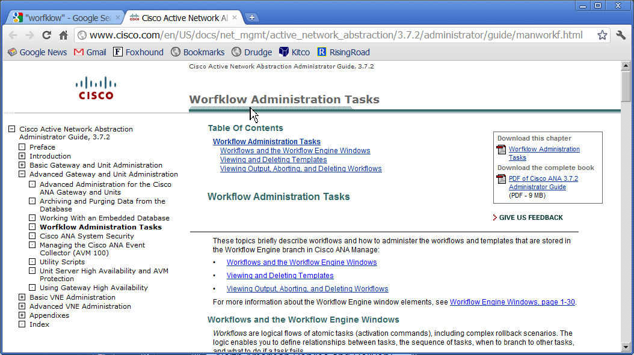The image size is (634, 355).
Task: Open the Drudge bookmark
Action: [x=252, y=52]
